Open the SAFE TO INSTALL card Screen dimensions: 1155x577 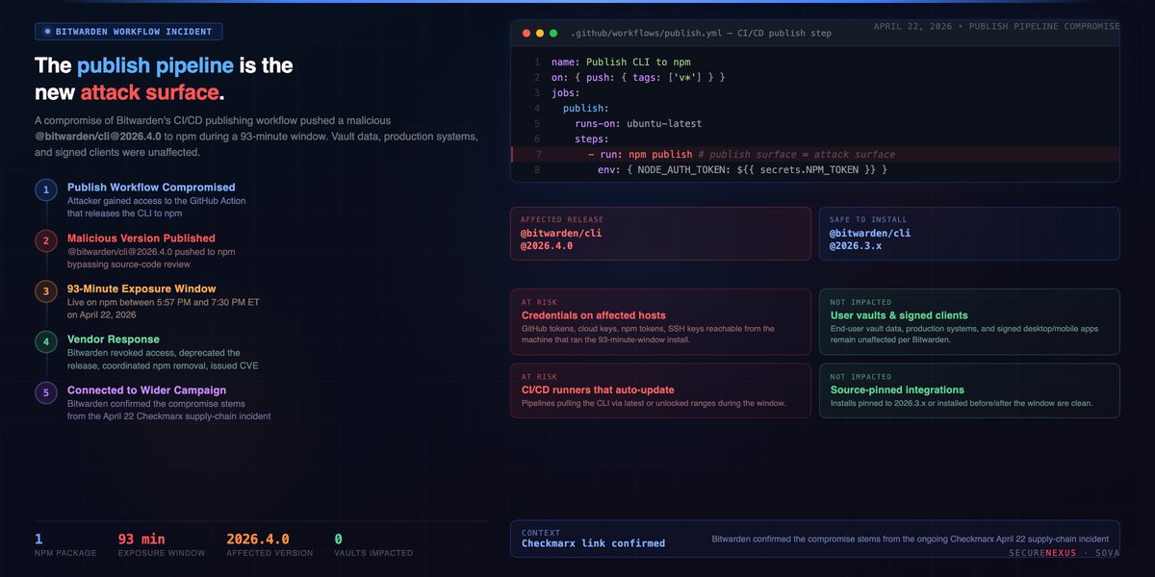pos(969,235)
